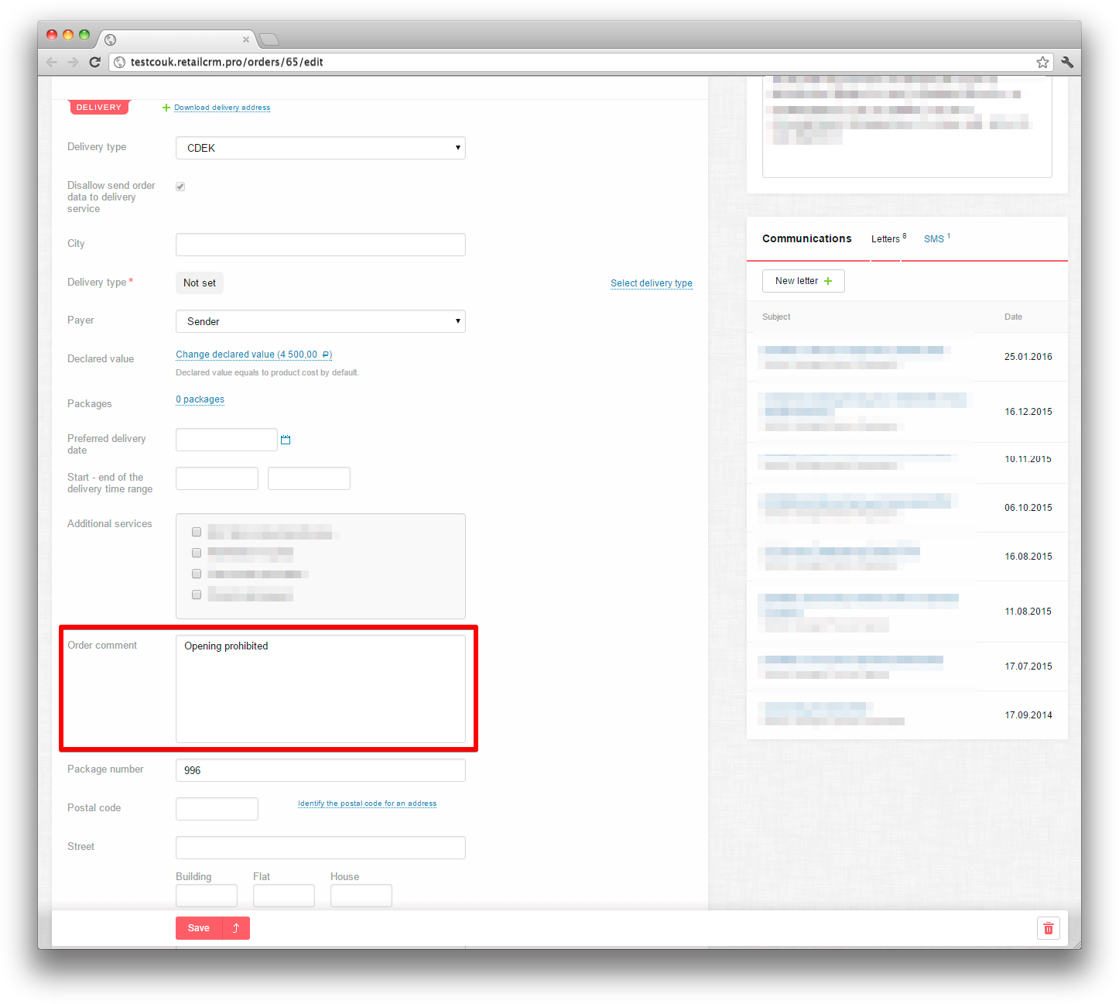Viewport: 1119px width, 1004px height.
Task: Click Select delivery type link
Action: (x=652, y=283)
